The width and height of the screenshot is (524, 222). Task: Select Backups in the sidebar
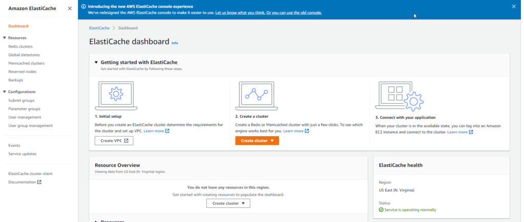[16, 80]
